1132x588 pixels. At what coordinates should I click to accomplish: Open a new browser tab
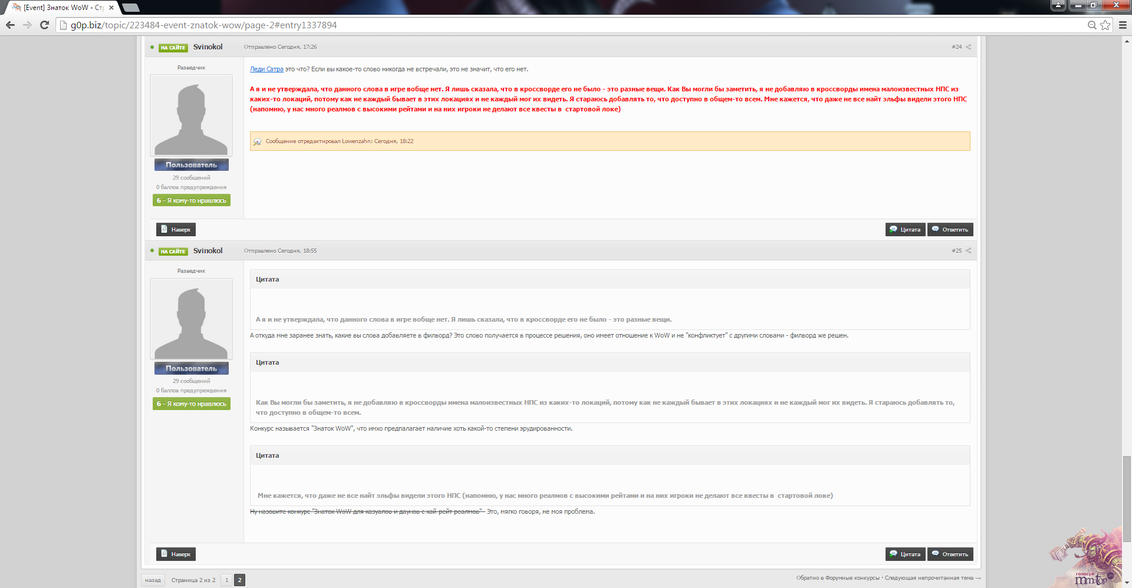tap(130, 8)
